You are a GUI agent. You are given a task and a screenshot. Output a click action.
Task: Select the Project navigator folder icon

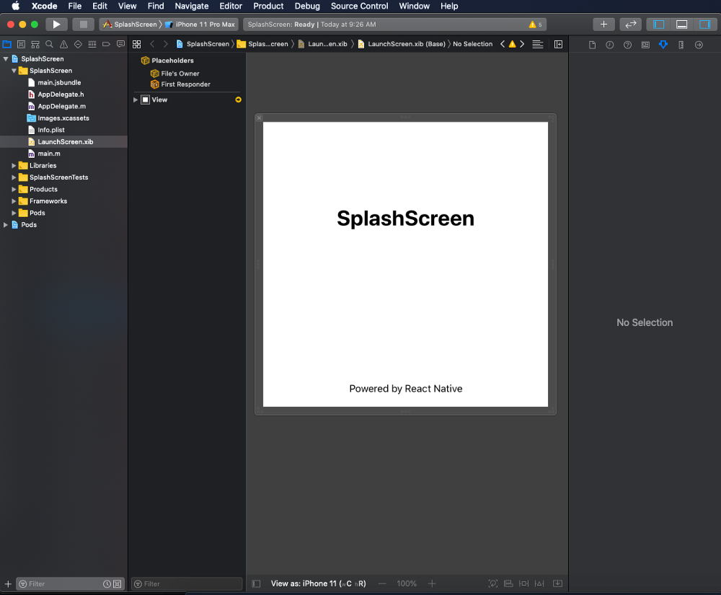click(x=7, y=44)
